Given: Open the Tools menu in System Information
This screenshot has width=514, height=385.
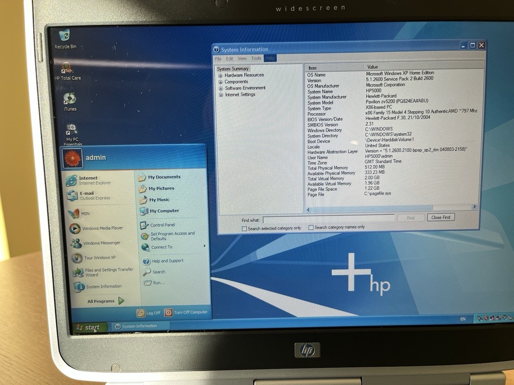Looking at the screenshot, I should pos(255,59).
